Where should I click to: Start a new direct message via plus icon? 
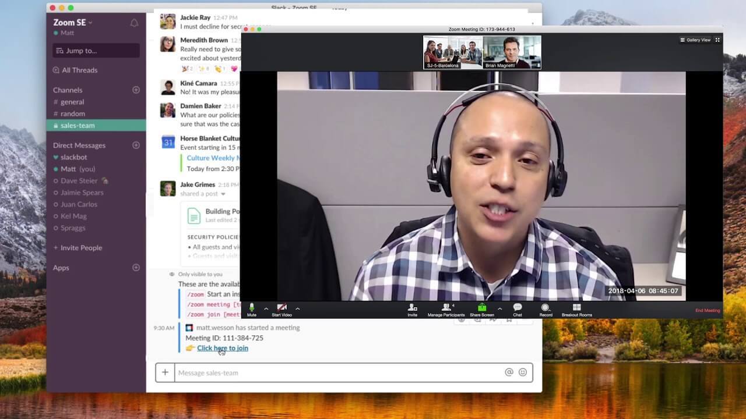(136, 145)
